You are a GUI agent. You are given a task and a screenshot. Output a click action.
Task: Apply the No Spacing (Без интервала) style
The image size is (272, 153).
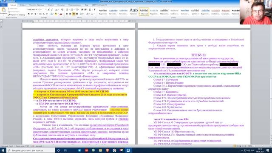pos(164,11)
